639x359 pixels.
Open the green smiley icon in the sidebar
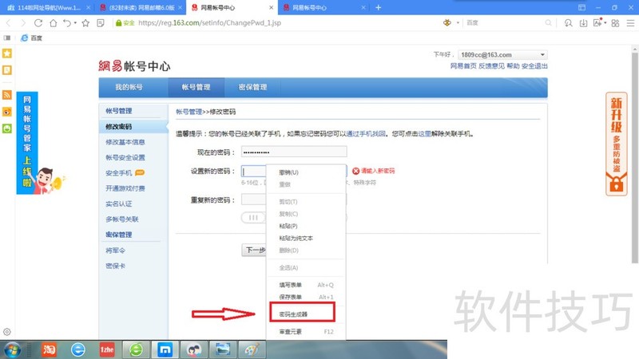(x=7, y=128)
